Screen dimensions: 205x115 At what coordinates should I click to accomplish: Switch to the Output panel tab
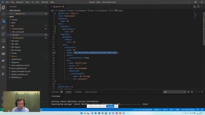(69, 92)
